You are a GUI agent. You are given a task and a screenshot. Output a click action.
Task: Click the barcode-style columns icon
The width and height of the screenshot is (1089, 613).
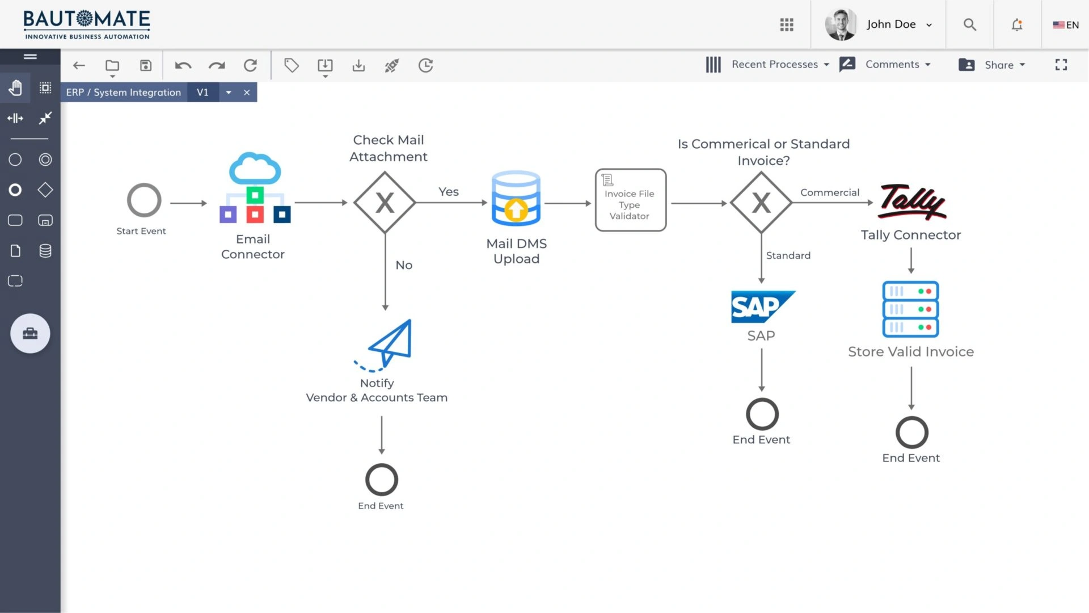pos(714,65)
